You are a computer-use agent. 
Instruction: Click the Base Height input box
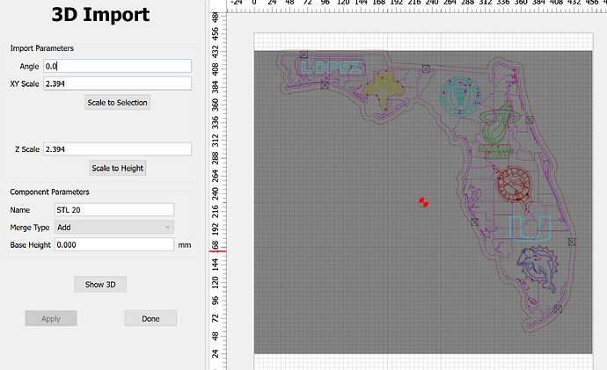coord(113,244)
